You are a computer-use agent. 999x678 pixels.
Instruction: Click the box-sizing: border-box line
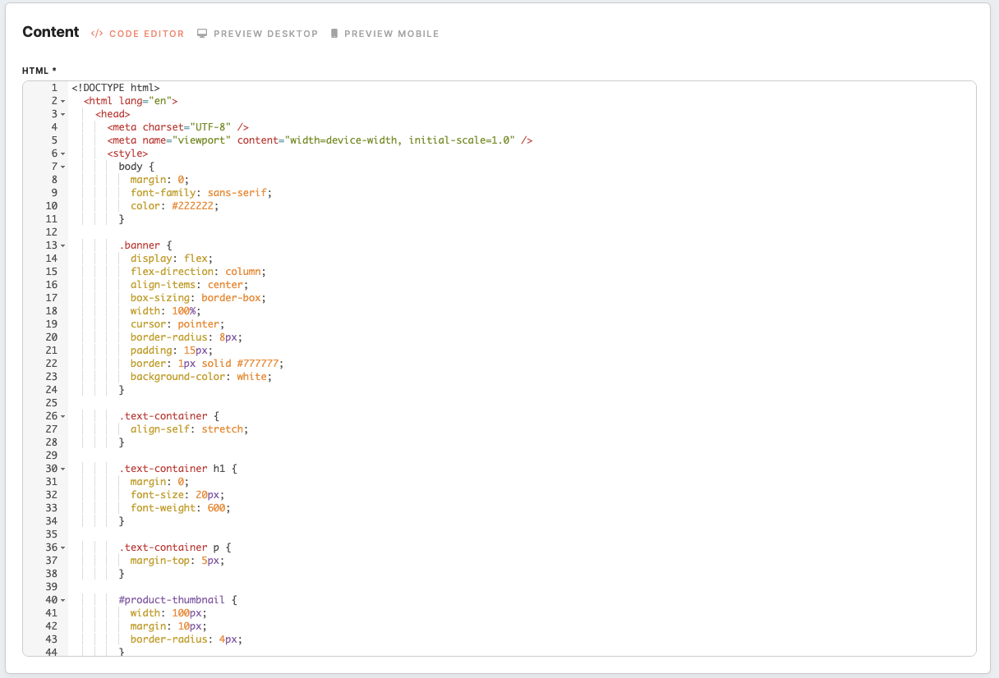[x=199, y=298]
